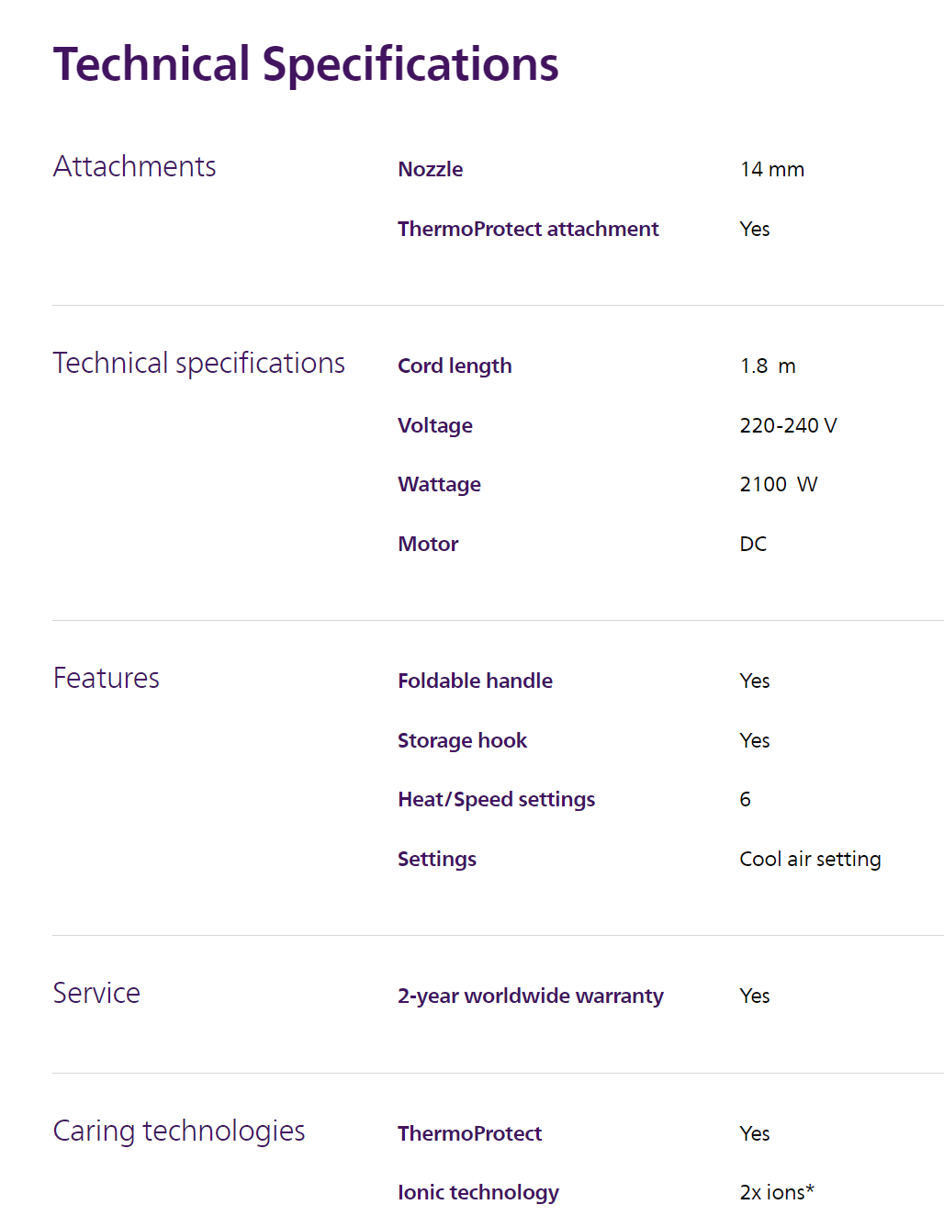This screenshot has width=944, height=1227.
Task: Click the 1.8 m cord length value
Action: (768, 366)
